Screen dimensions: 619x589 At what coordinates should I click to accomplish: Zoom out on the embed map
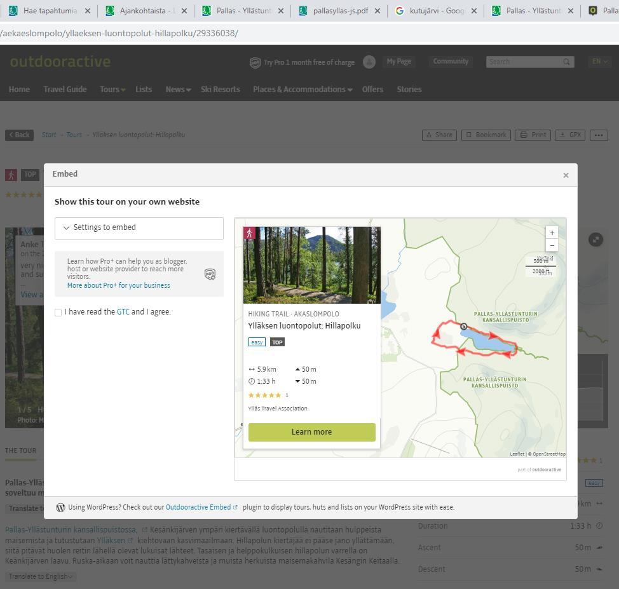[552, 245]
